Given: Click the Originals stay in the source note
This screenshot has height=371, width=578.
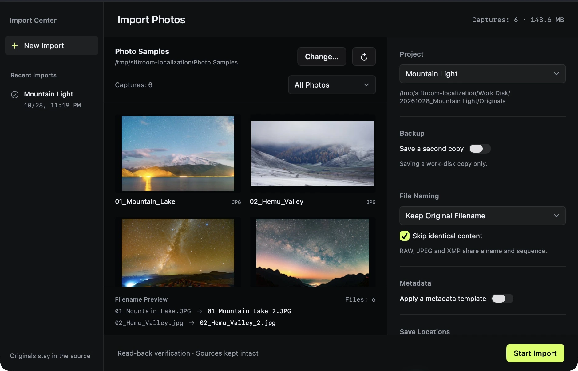Looking at the screenshot, I should coord(50,356).
